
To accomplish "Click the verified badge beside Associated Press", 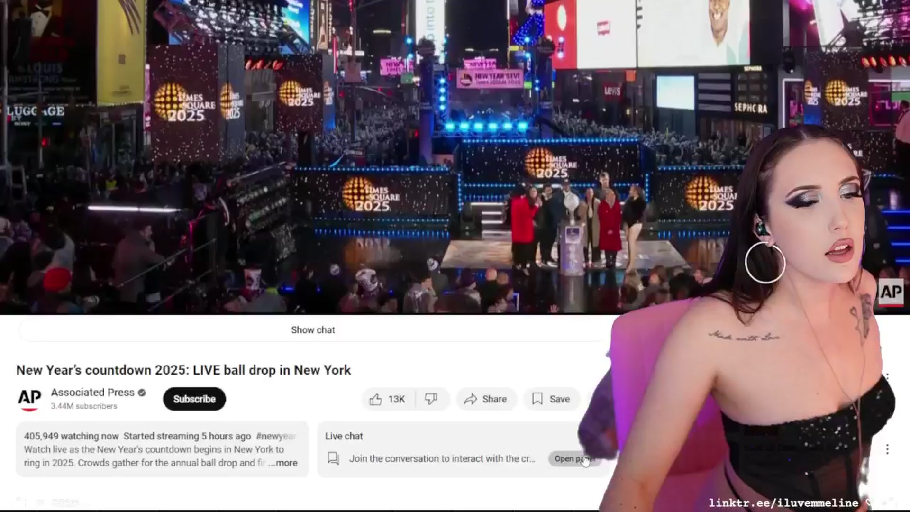I will 142,393.
